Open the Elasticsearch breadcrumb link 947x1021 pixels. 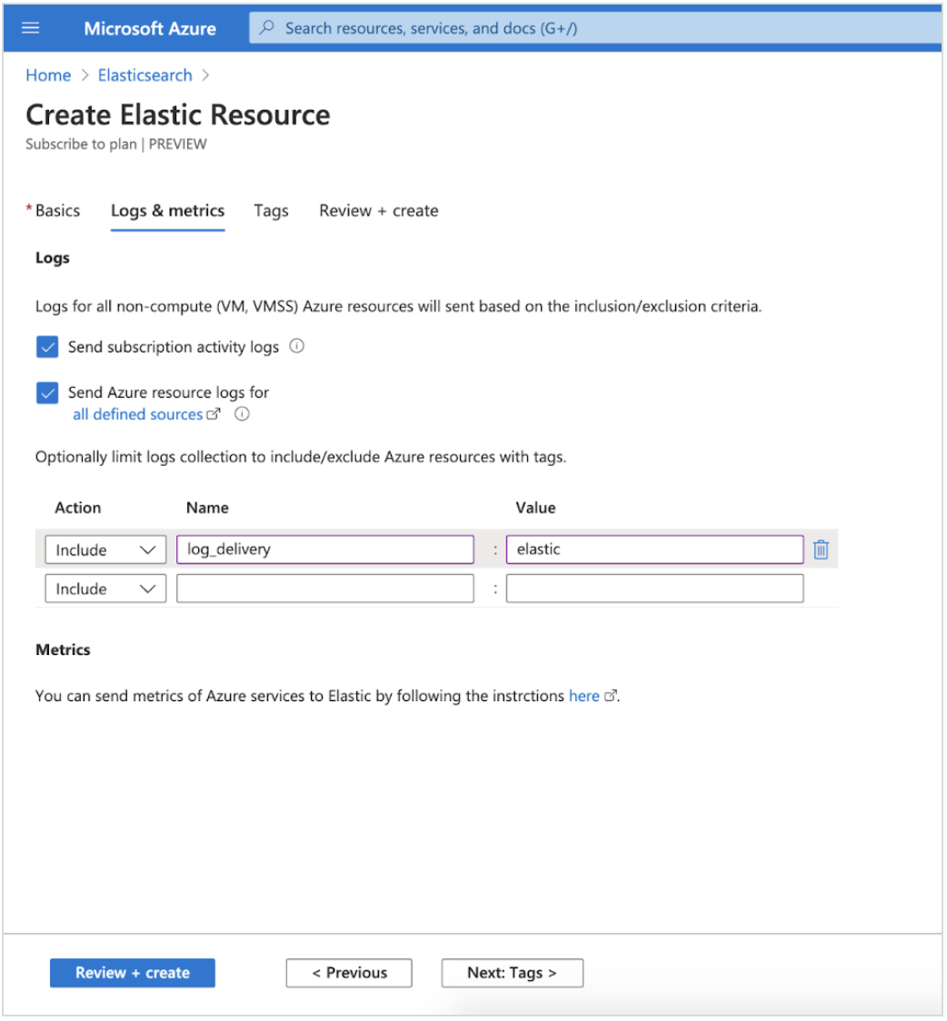[145, 75]
